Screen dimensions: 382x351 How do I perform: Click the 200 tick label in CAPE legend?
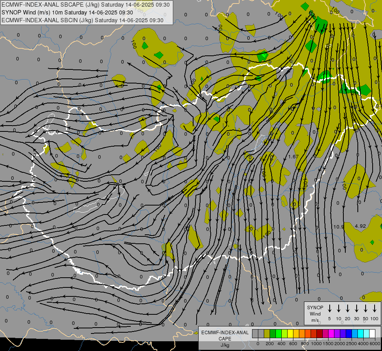(x=270, y=344)
